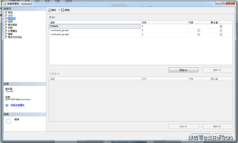Toggle default checkbox for testbase2_group1

click(x=221, y=30)
